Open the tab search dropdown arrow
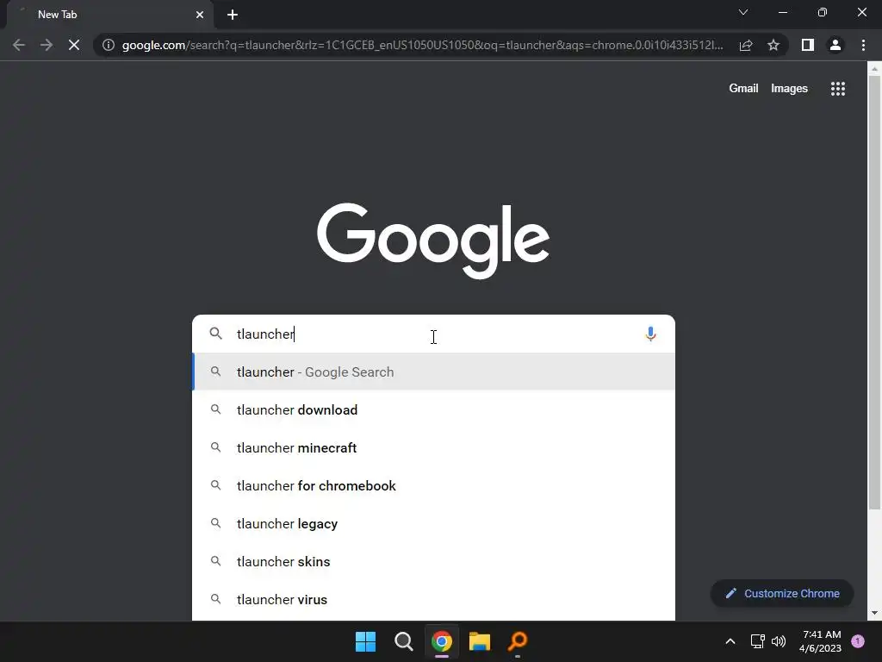 [743, 12]
